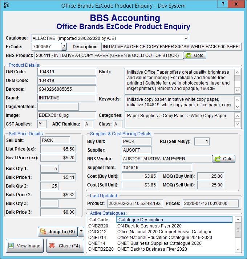Click the empty Bulk Qty 3 field

[x=49, y=203]
